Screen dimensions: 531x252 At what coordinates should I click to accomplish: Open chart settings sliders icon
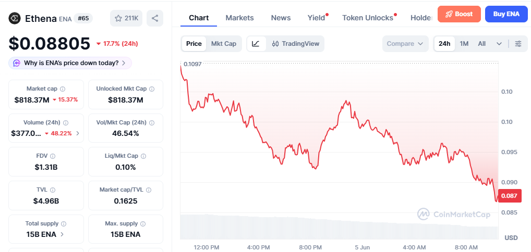tap(518, 44)
